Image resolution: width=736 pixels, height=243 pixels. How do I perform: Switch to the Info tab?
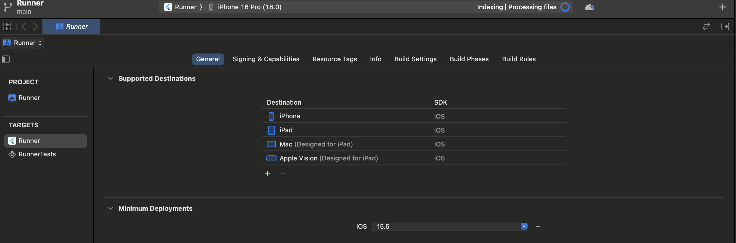pyautogui.click(x=376, y=59)
